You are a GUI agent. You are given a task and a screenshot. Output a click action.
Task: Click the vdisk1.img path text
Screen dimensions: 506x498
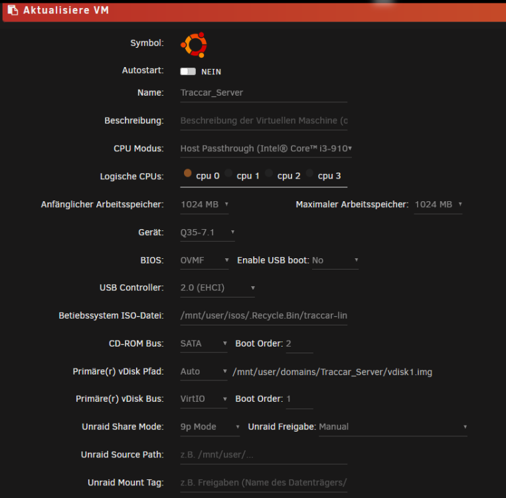point(332,372)
